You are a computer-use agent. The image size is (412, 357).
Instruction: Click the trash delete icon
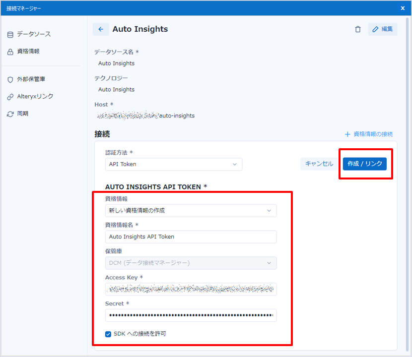click(x=358, y=29)
